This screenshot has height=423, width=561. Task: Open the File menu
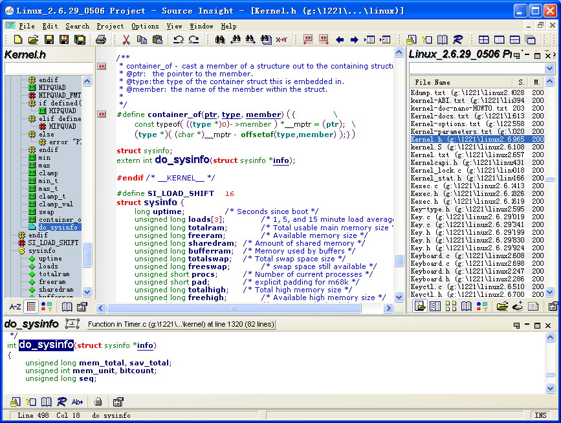[x=27, y=26]
